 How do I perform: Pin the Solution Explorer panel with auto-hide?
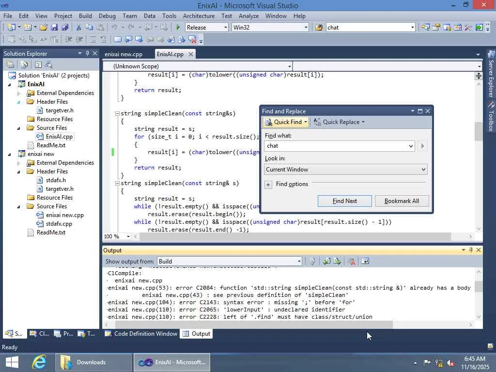point(88,53)
